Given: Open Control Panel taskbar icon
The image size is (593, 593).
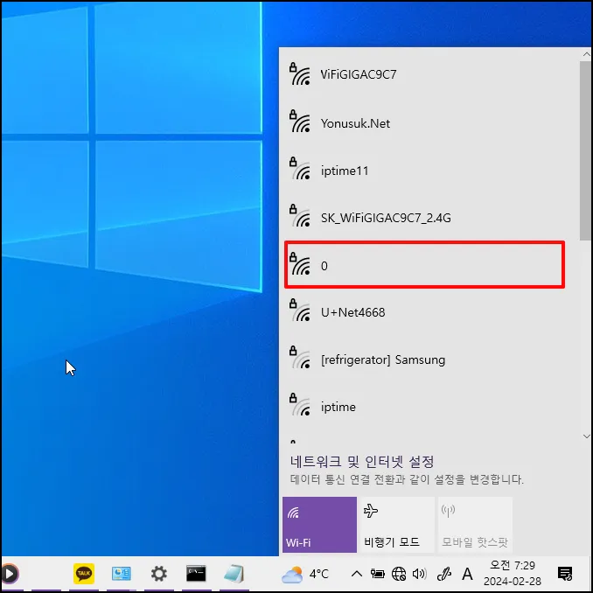Looking at the screenshot, I should (x=121, y=574).
